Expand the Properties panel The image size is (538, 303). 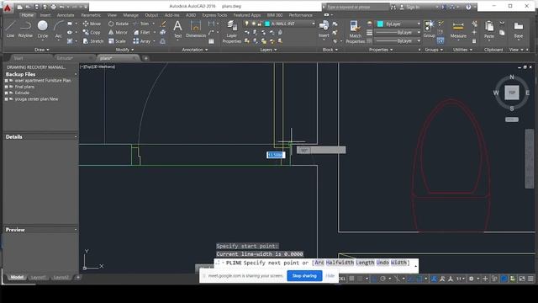pos(381,50)
